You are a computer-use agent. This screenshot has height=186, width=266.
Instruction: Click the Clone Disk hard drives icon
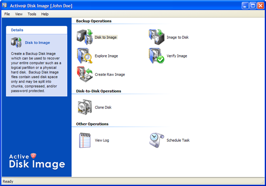coord(85,107)
